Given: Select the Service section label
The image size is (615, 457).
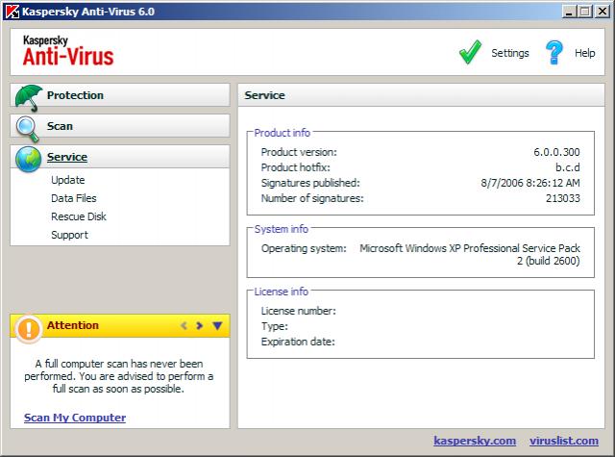Looking at the screenshot, I should [x=67, y=157].
